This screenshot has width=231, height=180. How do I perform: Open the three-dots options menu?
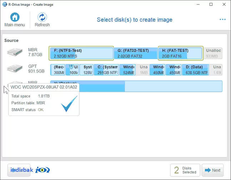click(x=222, y=19)
